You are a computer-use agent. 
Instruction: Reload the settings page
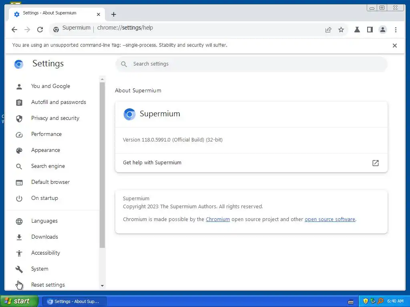point(40,30)
